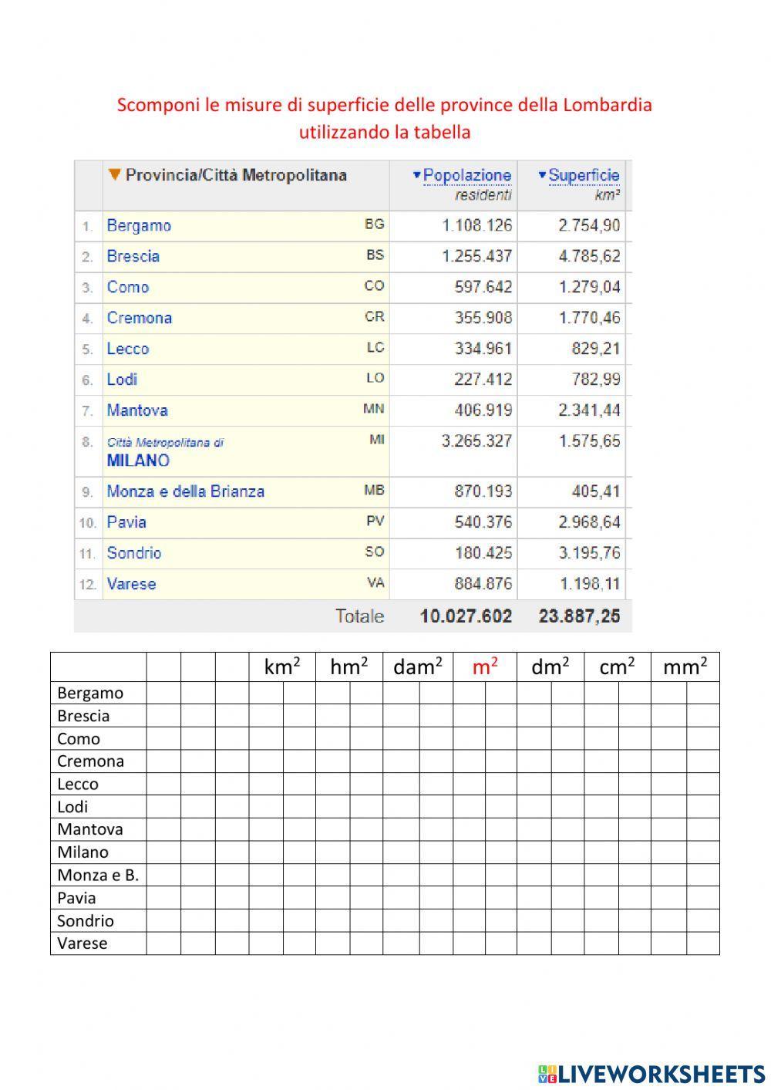Select Varese's surface value 1.198,11
Screen dimensions: 771x1090
click(x=589, y=584)
